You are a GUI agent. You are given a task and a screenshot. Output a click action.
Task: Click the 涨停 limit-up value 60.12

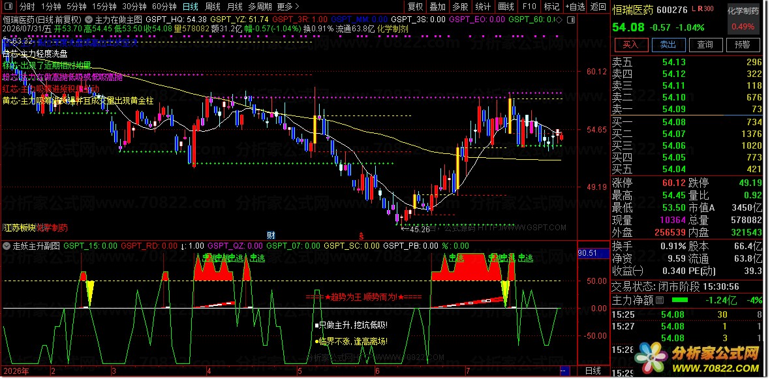coord(673,183)
